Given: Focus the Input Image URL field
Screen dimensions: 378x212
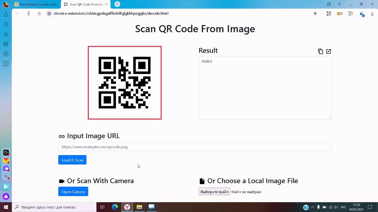Looking at the screenshot, I should pos(195,147).
